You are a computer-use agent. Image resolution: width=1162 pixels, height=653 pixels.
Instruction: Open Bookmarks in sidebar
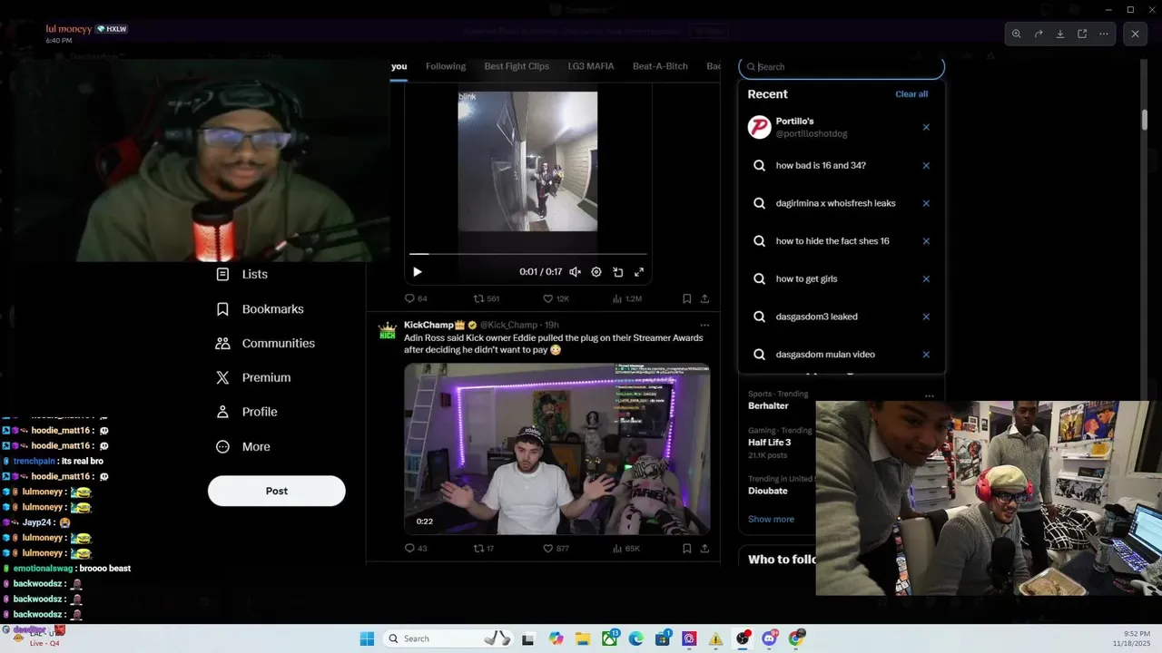pos(260,309)
